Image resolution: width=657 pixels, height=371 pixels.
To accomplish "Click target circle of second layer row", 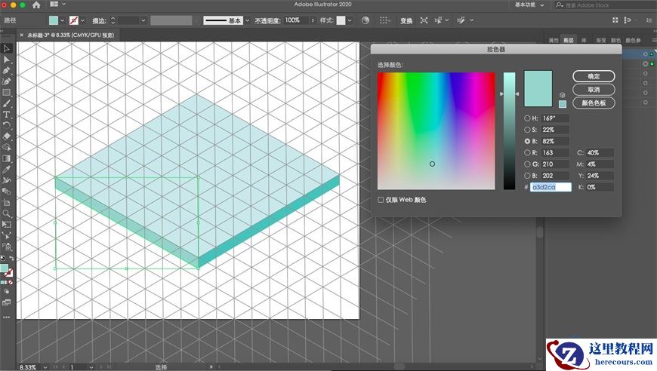I will [x=645, y=63].
